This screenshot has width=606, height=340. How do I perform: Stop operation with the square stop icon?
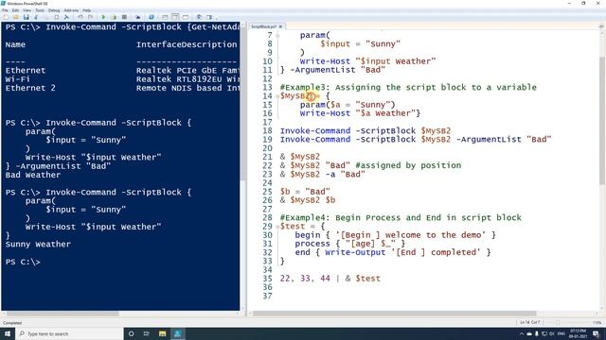(124, 17)
